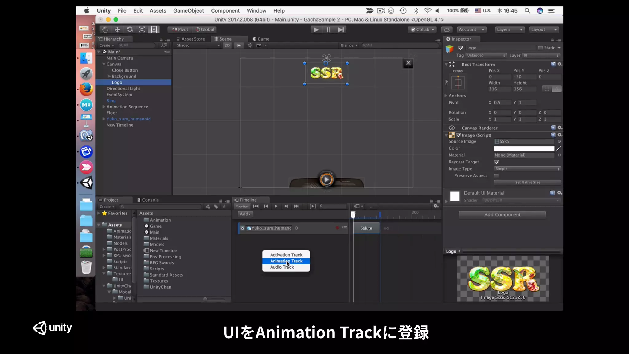Open Image Type Simple dropdown
The image size is (629, 354).
pos(527,169)
